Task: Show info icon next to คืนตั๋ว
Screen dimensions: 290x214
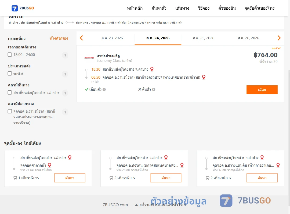Action: tap(154, 89)
